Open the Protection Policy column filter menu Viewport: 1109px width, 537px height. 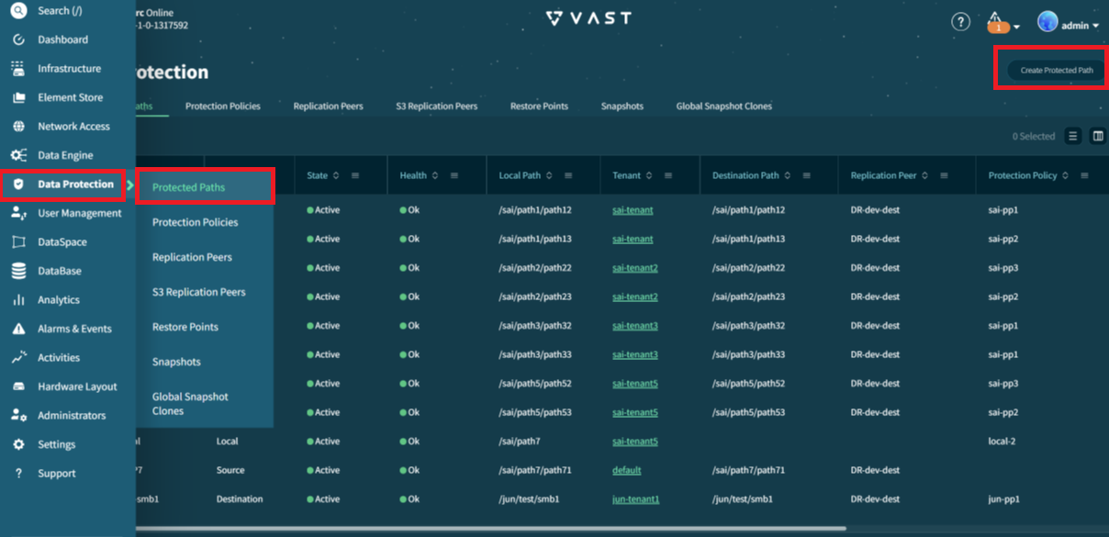pyautogui.click(x=1084, y=175)
